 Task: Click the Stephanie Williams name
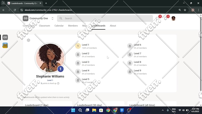click(x=50, y=76)
